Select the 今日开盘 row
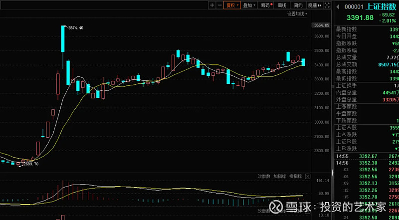 coord(367,36)
